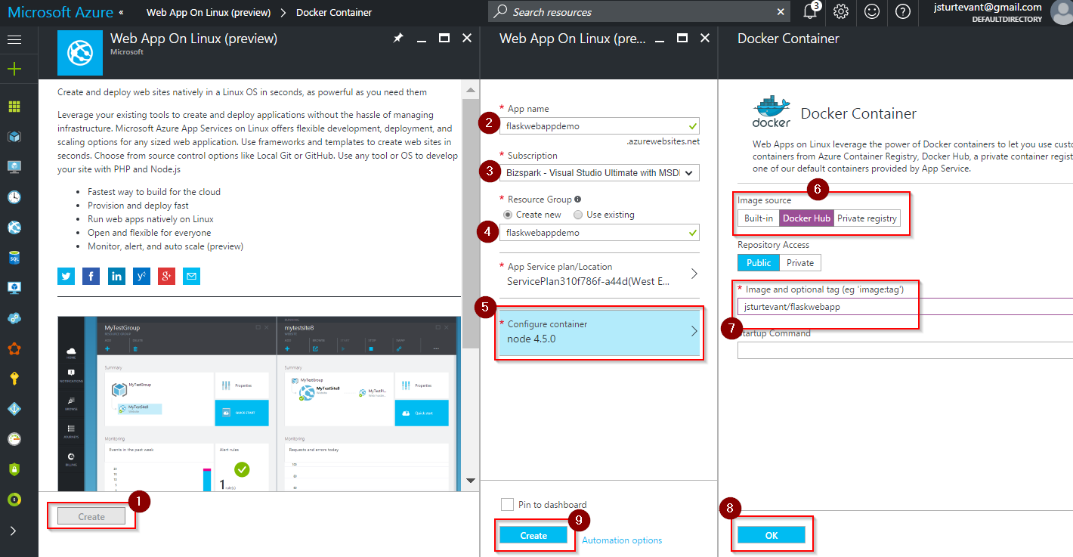Click the Image and optional tag field

coord(905,307)
